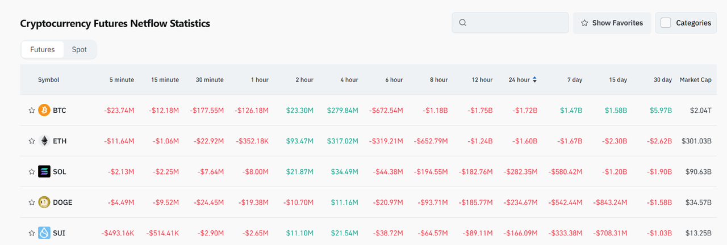Viewport: 727px width, 245px height.
Task: Click the search magnifier icon
Action: (462, 23)
